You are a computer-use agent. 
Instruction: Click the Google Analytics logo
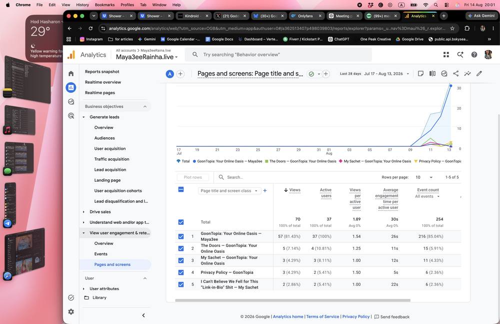coord(71,55)
